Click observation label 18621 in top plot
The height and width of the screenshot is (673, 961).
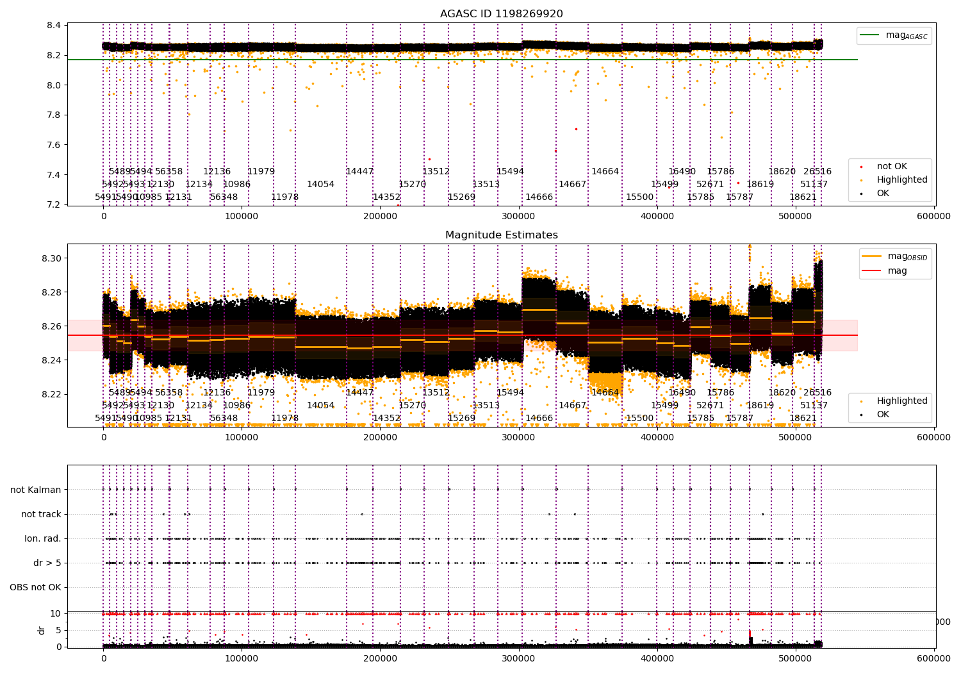point(803,197)
